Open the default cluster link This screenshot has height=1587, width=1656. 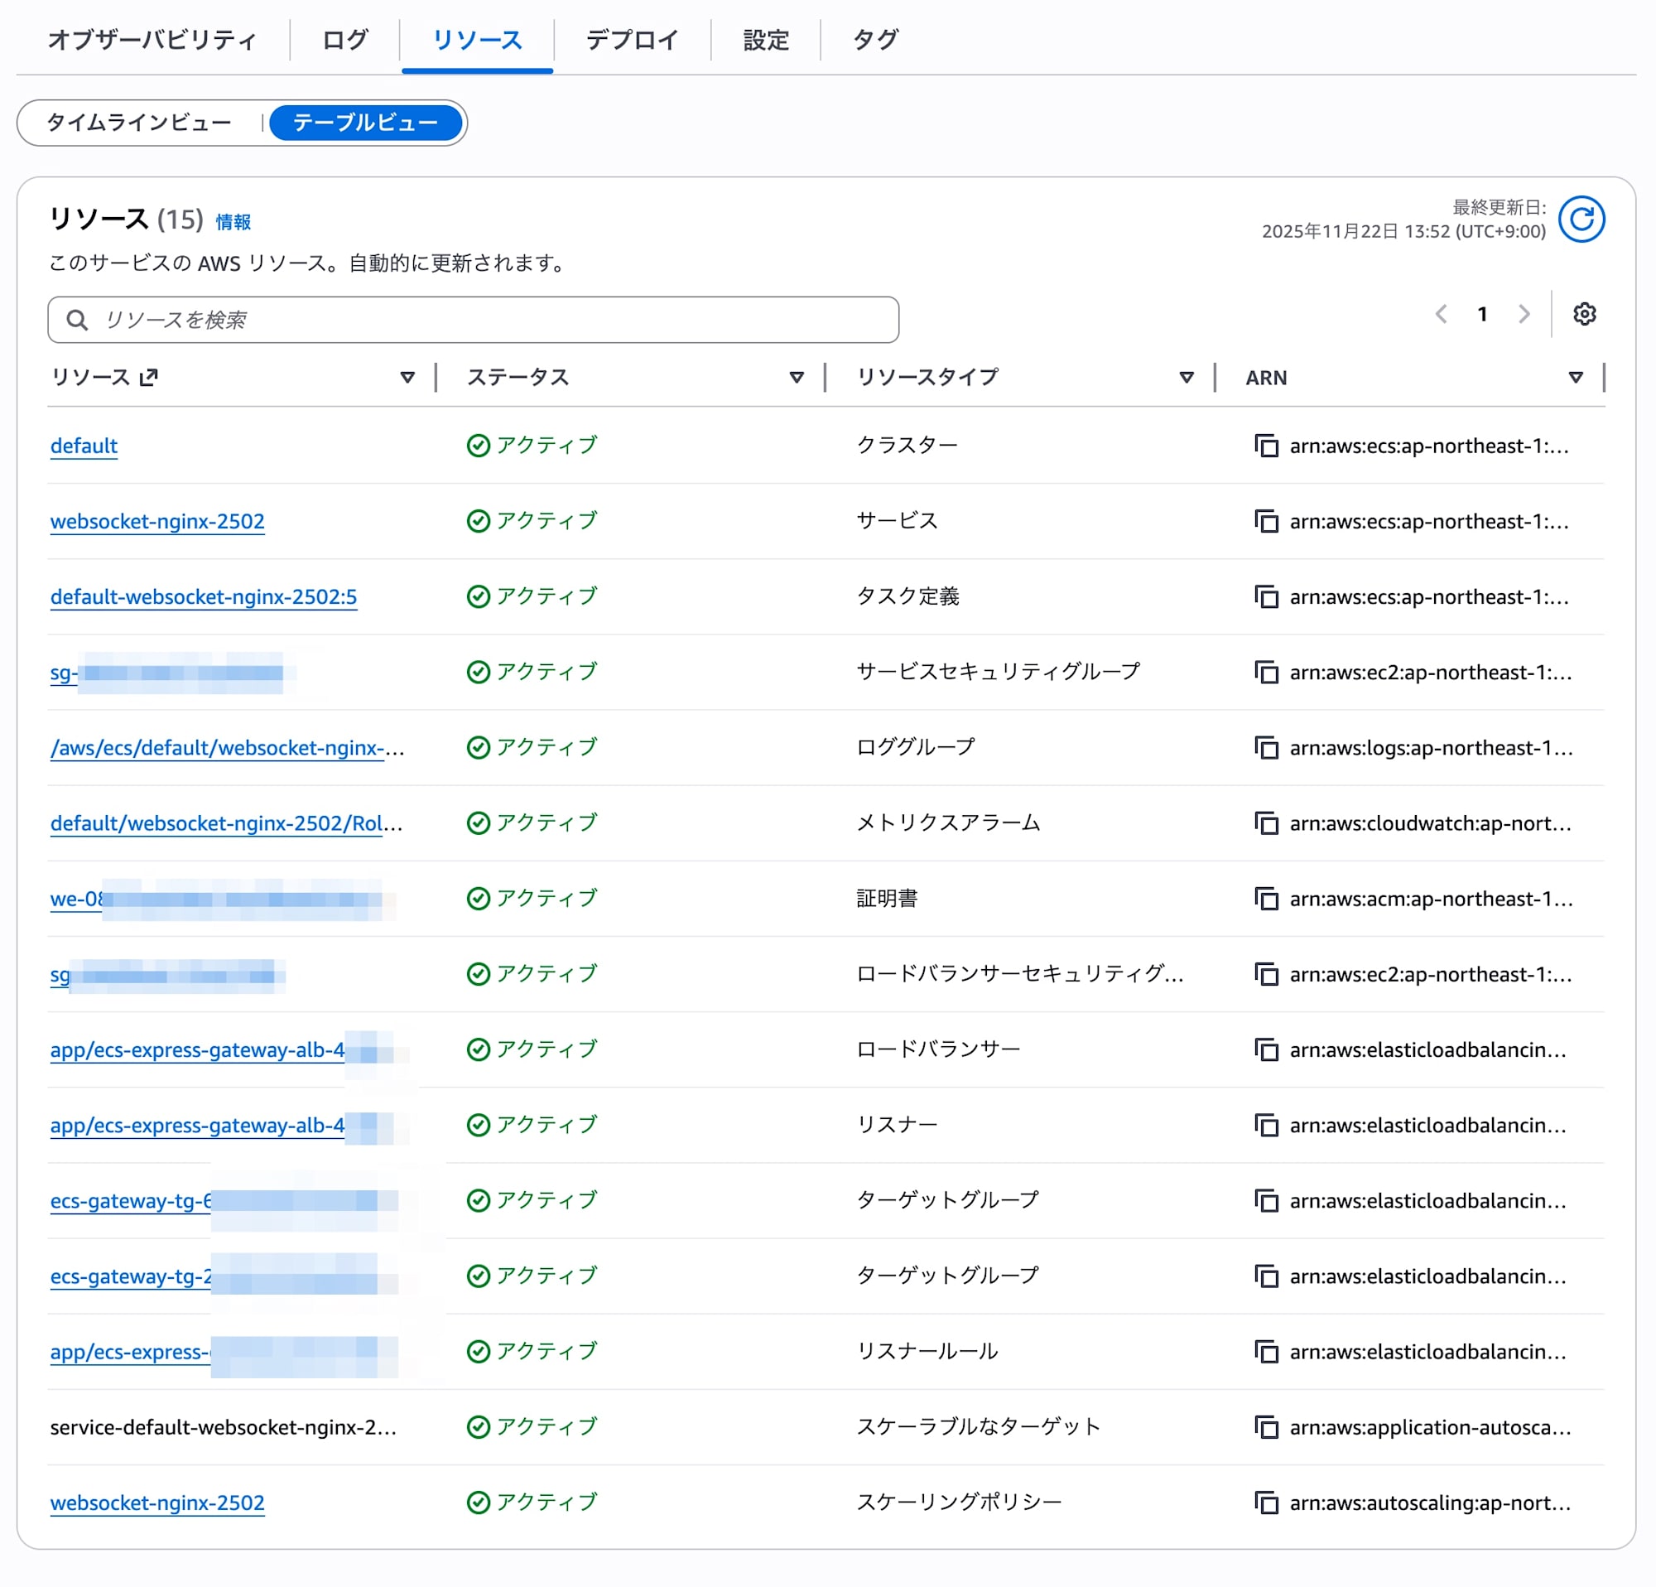[x=83, y=446]
